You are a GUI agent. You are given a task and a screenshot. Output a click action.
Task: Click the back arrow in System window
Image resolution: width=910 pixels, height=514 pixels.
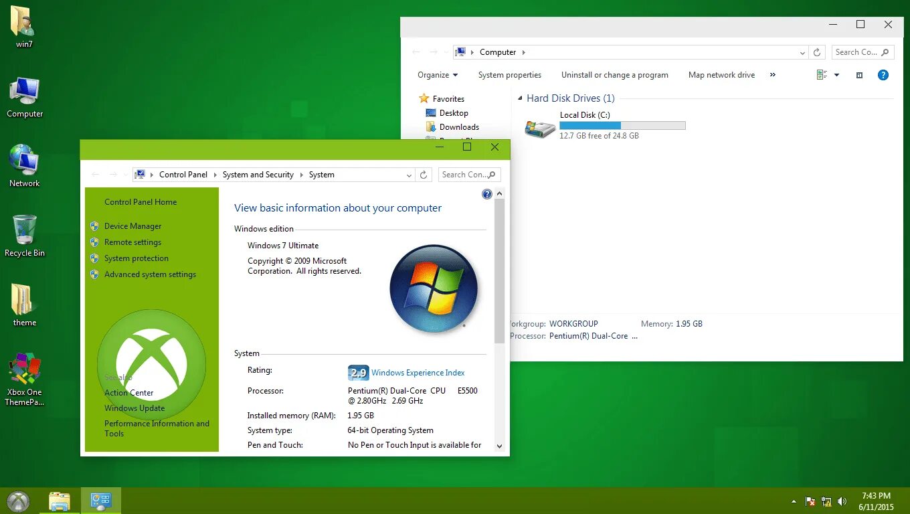(x=95, y=175)
